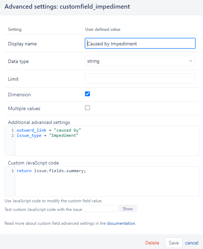Click the cancel link
Image resolution: width=203 pixels, height=249 pixels.
pos(192,243)
